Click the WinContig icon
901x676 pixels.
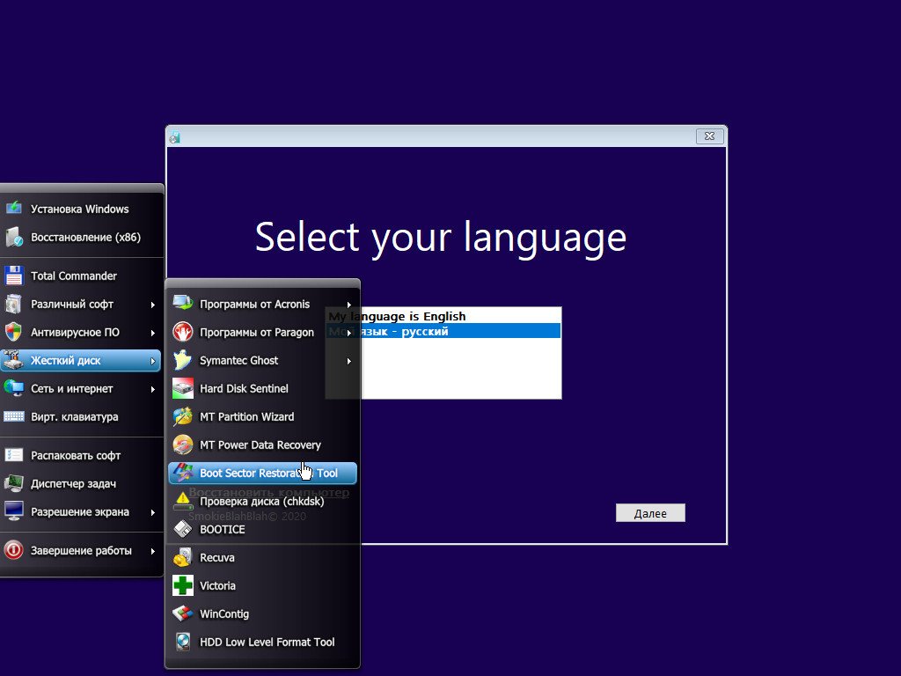tap(183, 614)
